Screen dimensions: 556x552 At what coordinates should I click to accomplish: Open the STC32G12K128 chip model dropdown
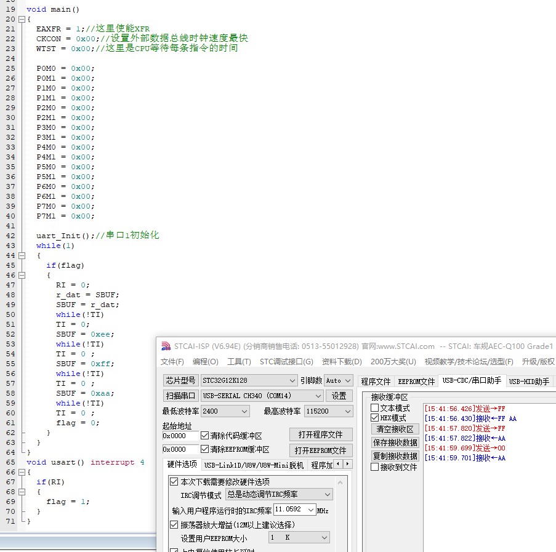point(249,380)
